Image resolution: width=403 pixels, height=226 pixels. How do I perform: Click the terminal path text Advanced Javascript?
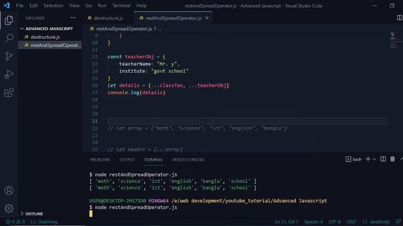coord(300,201)
